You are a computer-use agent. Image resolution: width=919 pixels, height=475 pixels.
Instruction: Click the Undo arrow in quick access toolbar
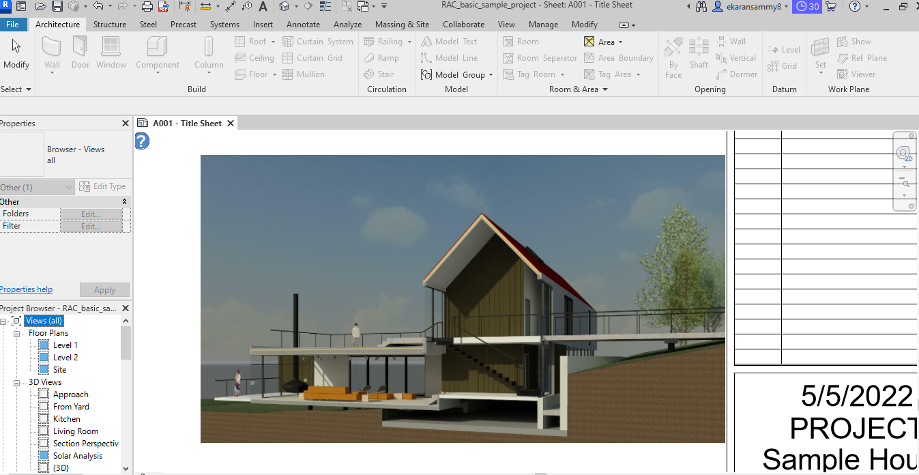tap(98, 7)
